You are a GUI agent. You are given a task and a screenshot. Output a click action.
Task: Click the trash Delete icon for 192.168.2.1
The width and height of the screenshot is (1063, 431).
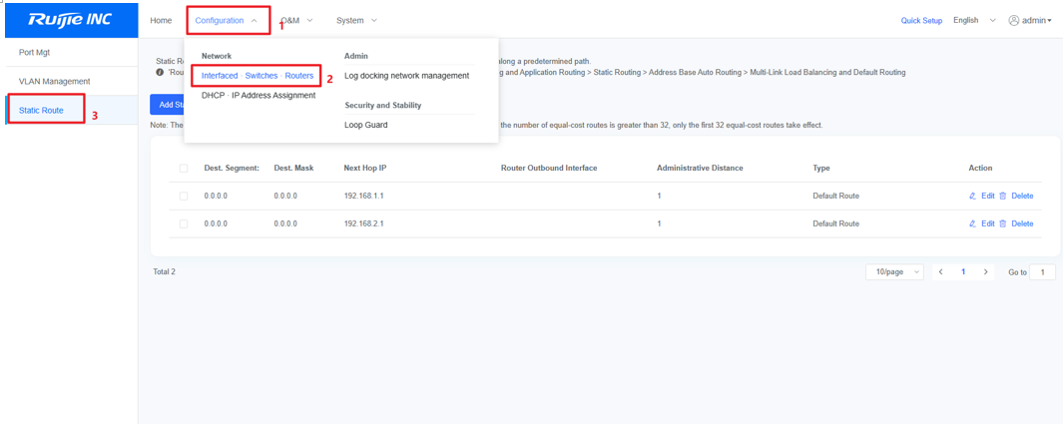pyautogui.click(x=1003, y=223)
